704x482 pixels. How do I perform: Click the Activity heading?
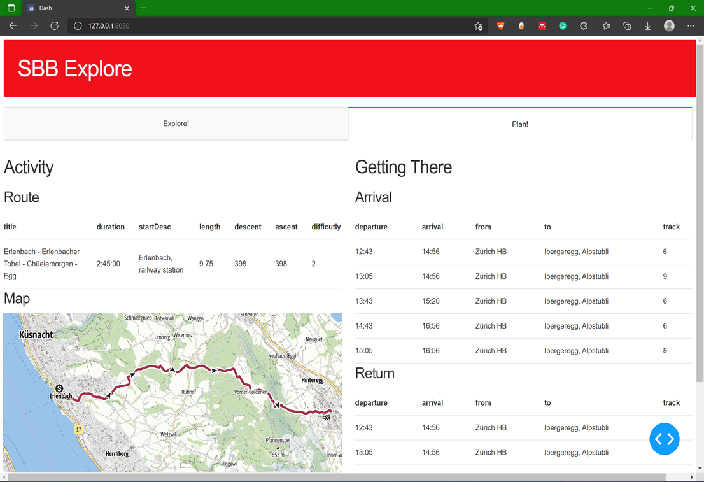(x=29, y=167)
